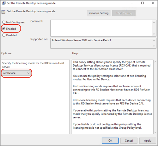This screenshot has width=158, height=146.
Task: Click the Supported on scroll down arrow
Action: point(154,46)
